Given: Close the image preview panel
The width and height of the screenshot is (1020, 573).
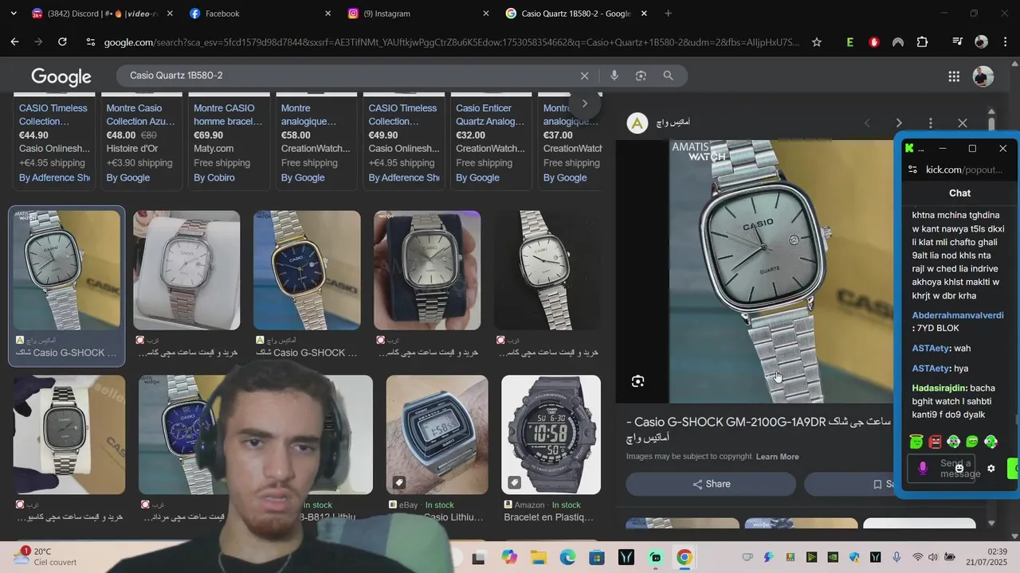Looking at the screenshot, I should coord(963,123).
